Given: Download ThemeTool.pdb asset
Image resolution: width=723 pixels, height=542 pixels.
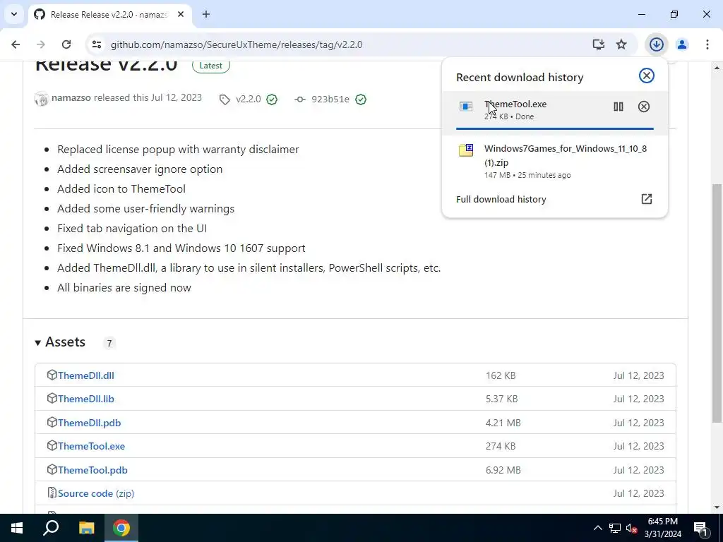Looking at the screenshot, I should [x=92, y=470].
